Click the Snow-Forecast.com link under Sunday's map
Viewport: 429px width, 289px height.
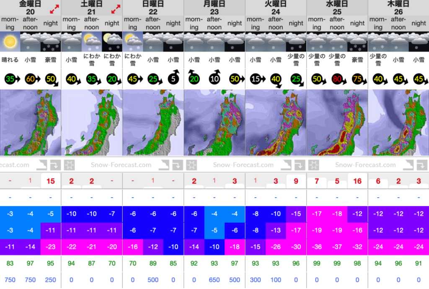click(x=121, y=165)
